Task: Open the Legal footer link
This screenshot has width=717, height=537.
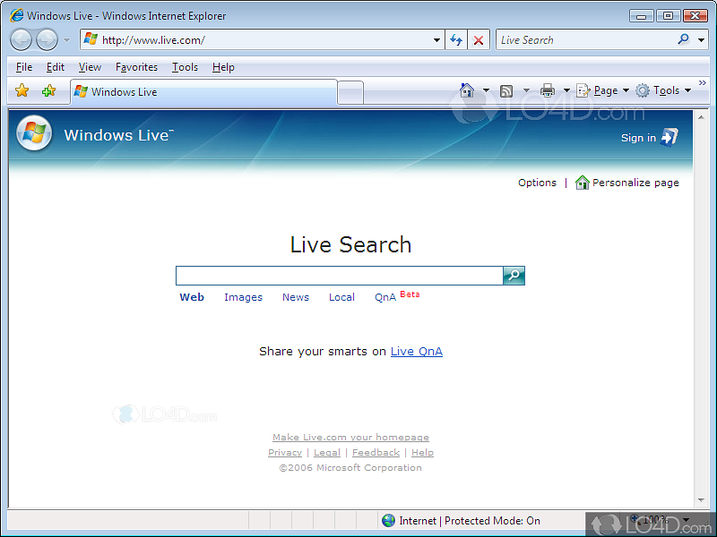Action: pos(327,453)
